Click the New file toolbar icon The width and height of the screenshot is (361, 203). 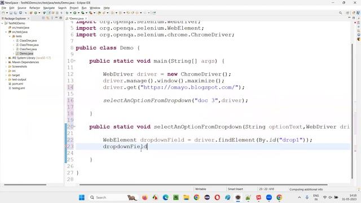[3, 13]
